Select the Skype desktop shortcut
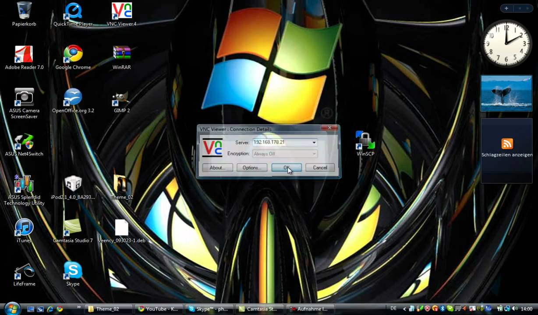538x315 pixels. pos(73,274)
